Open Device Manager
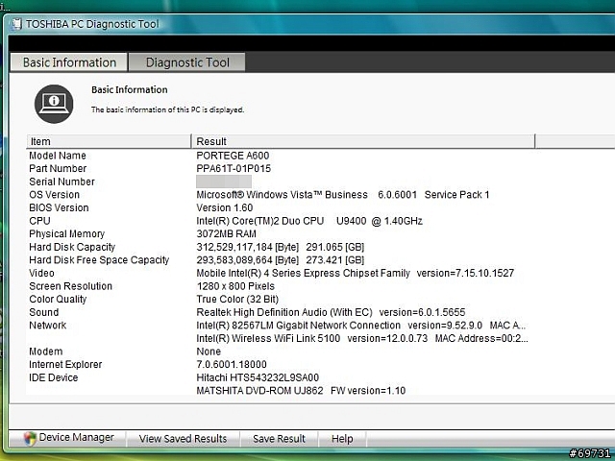Screen dimensions: 615x461 [x=68, y=438]
